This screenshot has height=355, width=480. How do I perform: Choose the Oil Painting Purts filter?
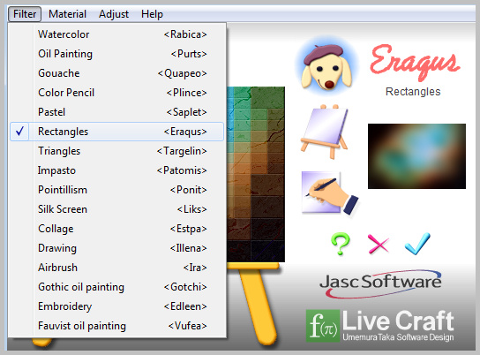[x=117, y=54]
